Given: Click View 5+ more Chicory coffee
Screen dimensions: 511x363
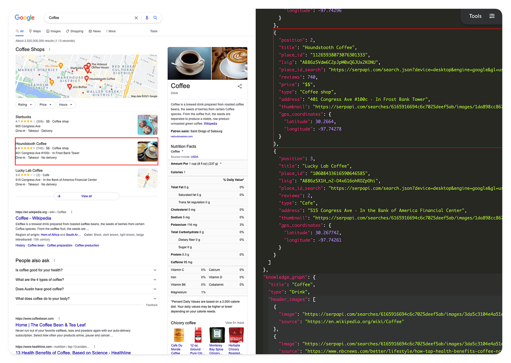Looking at the screenshot, I should tap(234, 323).
